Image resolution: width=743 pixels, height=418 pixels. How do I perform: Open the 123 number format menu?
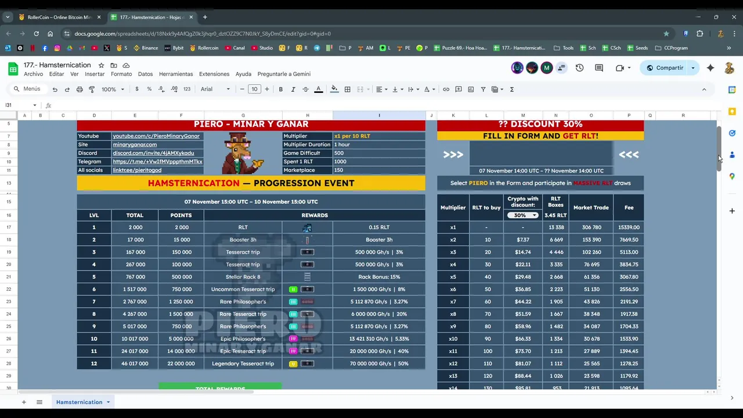pyautogui.click(x=187, y=89)
